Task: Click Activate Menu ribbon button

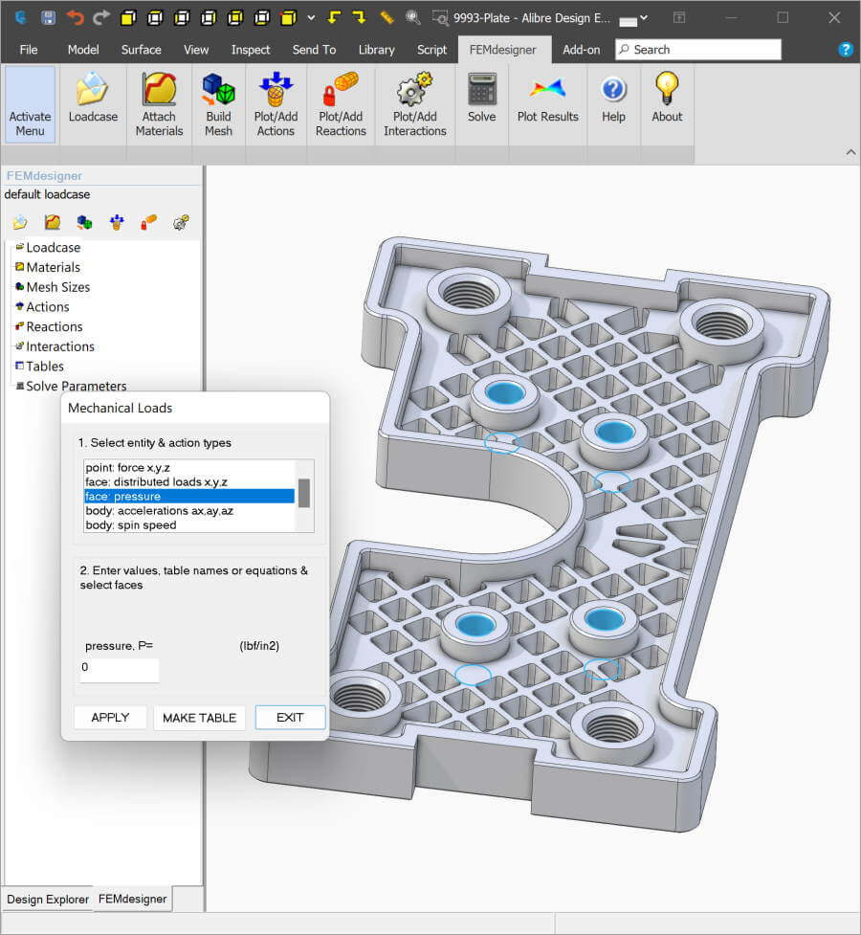Action: pyautogui.click(x=31, y=104)
